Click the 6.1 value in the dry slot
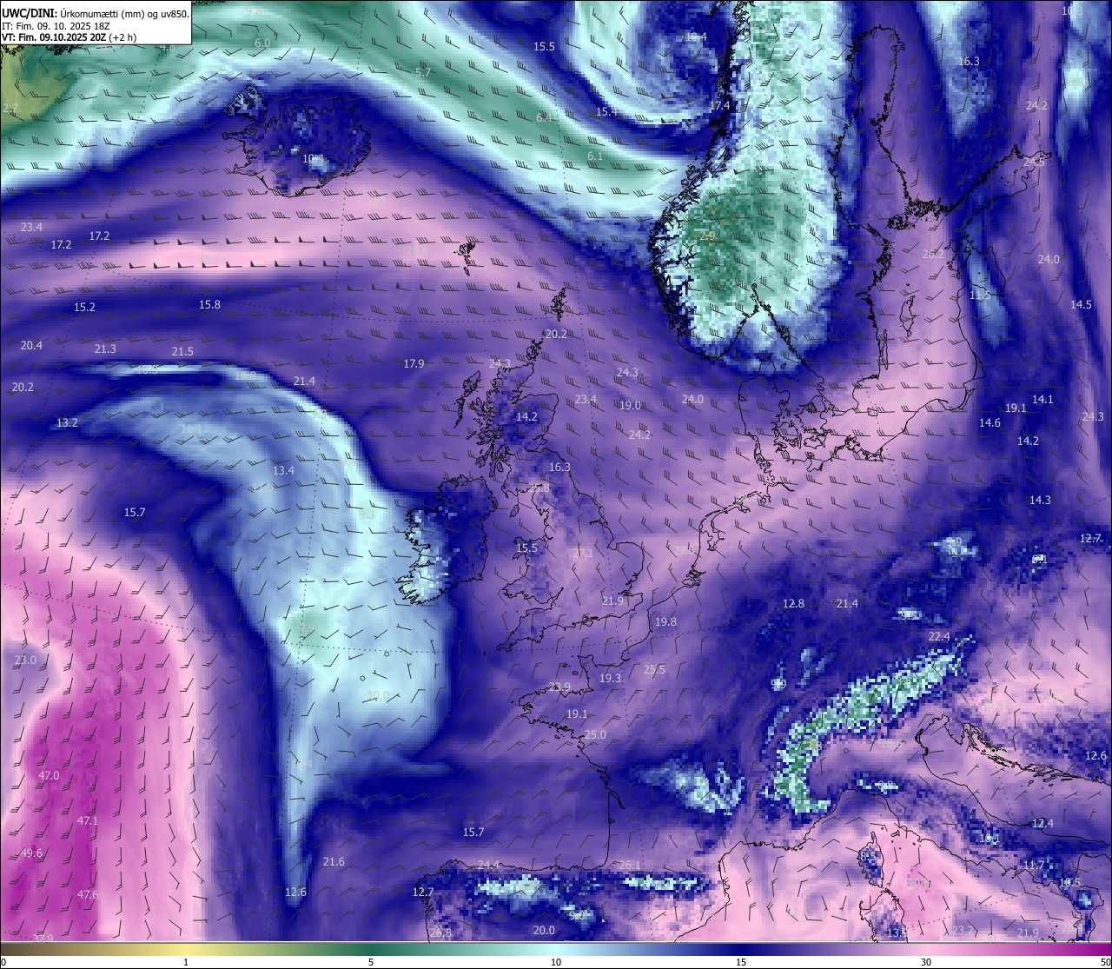 coord(595,156)
